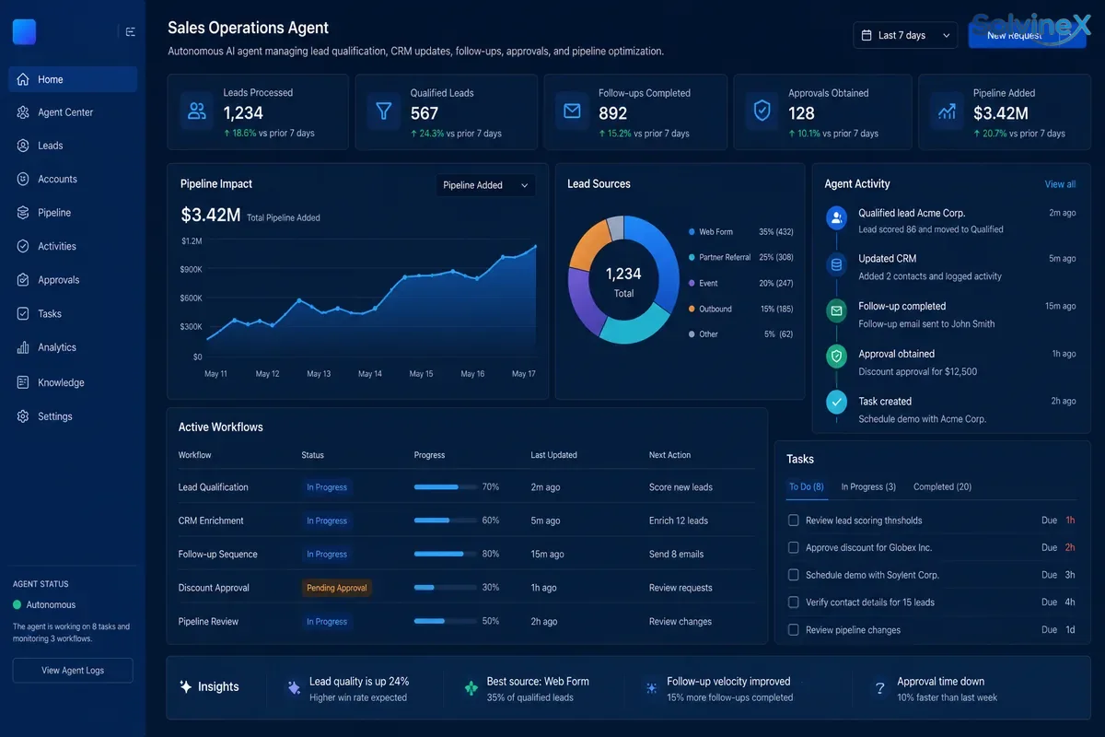Click In Progress badge for Lead Qualification
This screenshot has width=1105, height=737.
[x=327, y=487]
